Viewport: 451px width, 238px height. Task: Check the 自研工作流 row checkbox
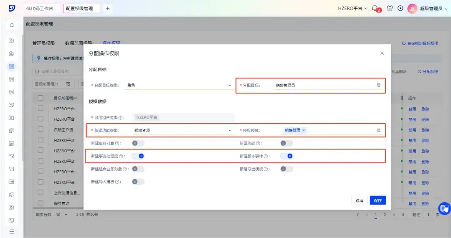41,129
